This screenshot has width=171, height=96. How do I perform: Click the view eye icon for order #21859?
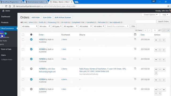click(x=164, y=69)
